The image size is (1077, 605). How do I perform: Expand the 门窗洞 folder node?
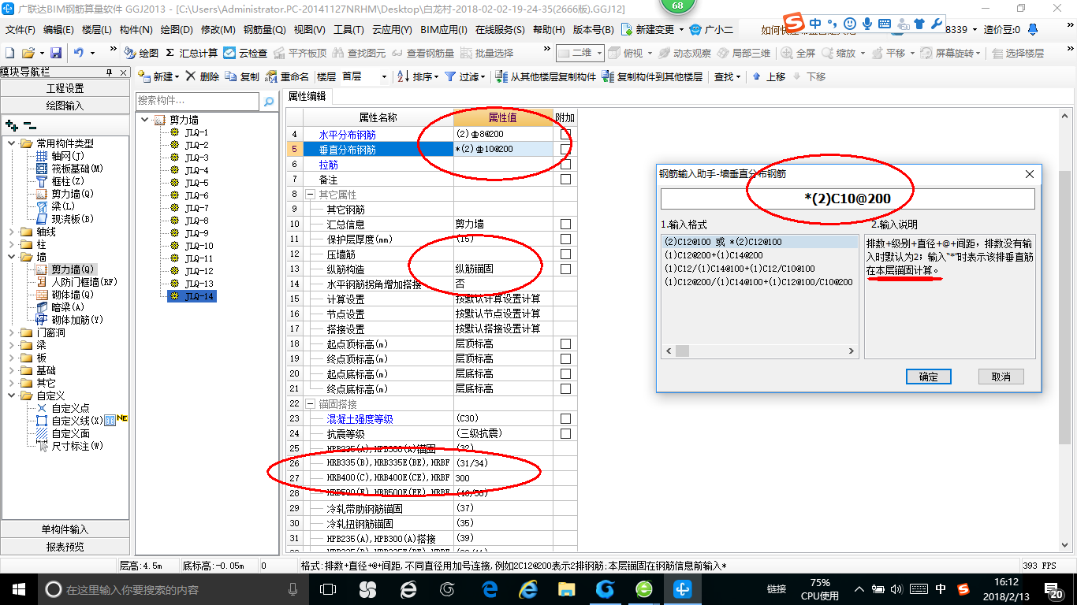coord(12,332)
